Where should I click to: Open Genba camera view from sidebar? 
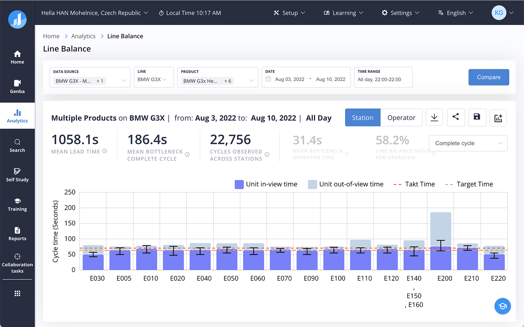click(x=17, y=87)
